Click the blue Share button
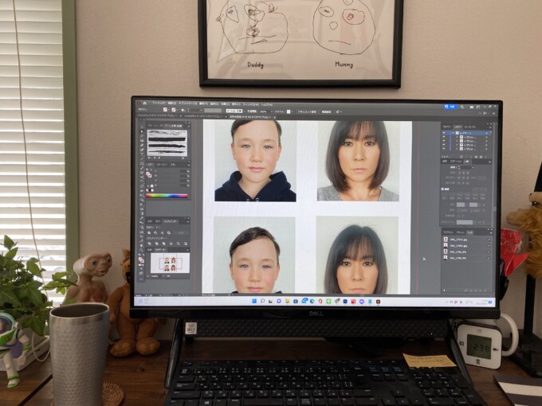This screenshot has width=542, height=406. 450,106
